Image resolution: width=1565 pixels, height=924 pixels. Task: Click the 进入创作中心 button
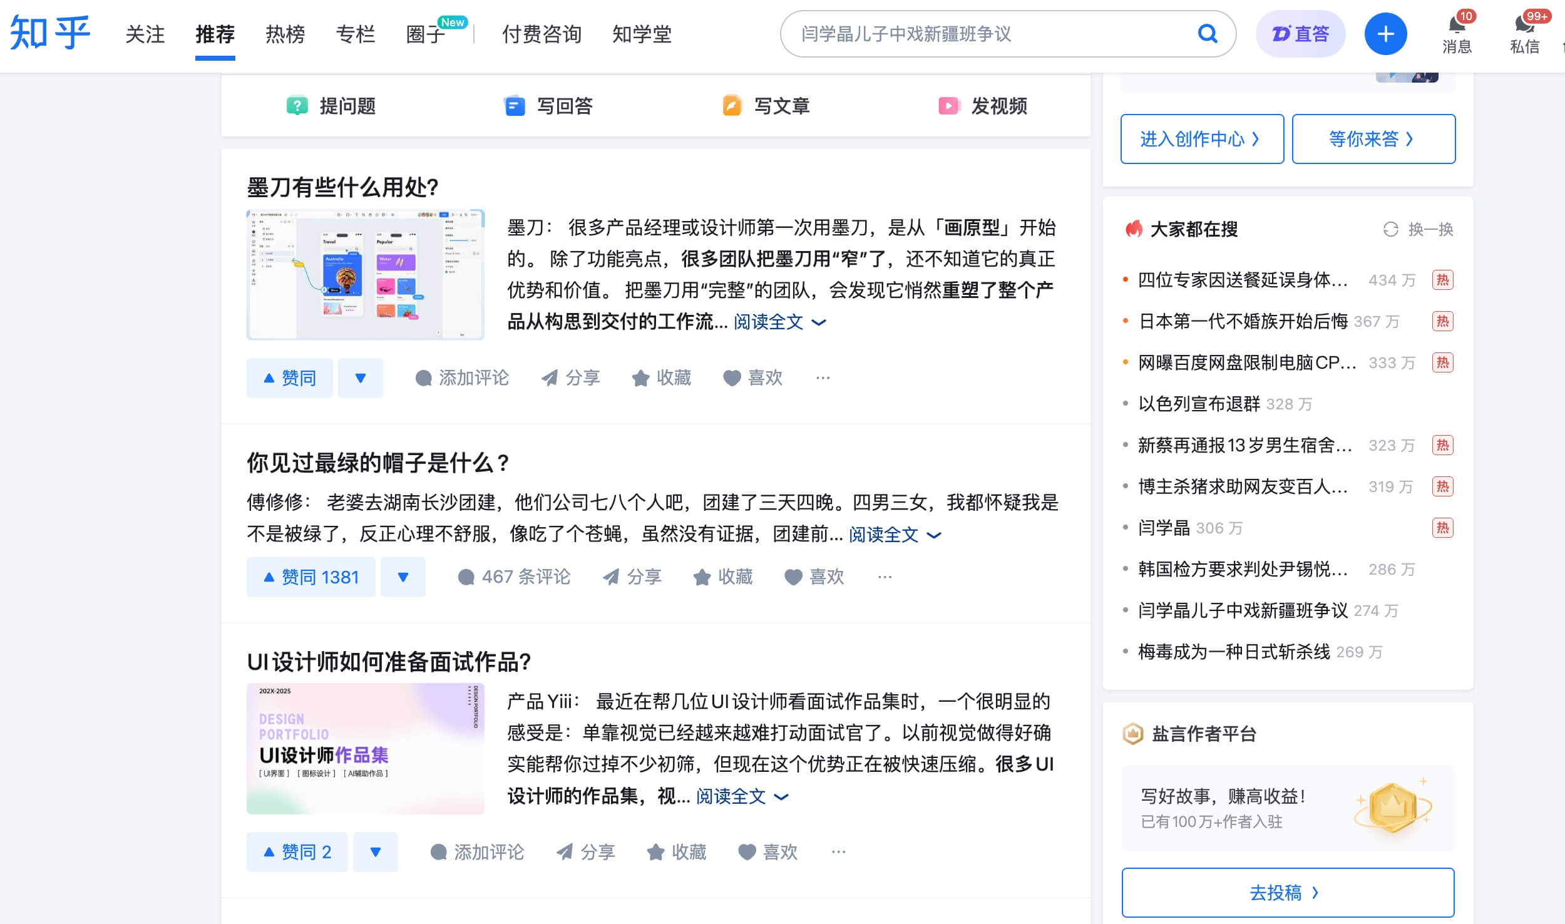(x=1202, y=138)
